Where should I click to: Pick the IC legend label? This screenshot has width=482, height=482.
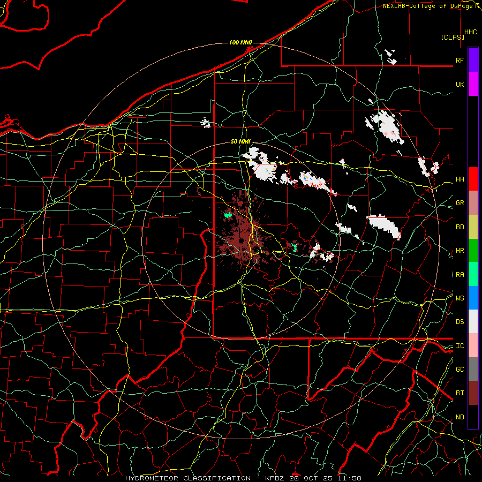click(460, 346)
